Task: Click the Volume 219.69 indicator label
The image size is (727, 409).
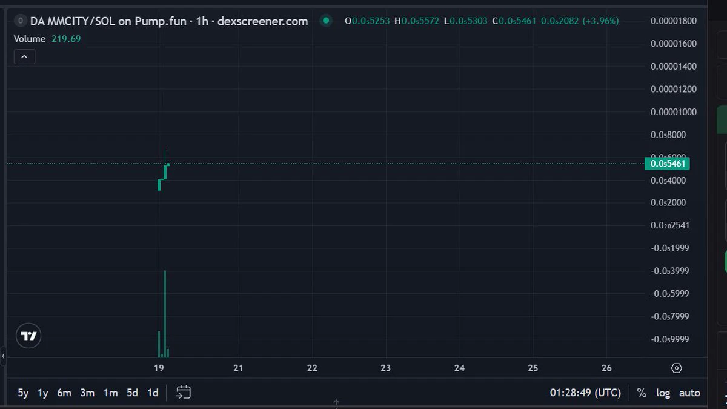Action: pyautogui.click(x=47, y=39)
